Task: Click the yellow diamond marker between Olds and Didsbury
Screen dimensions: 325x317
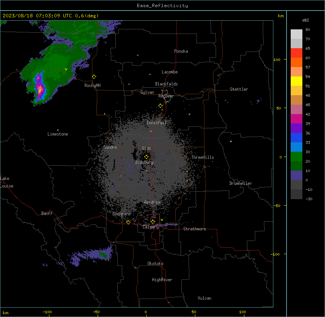Action: tap(146, 157)
